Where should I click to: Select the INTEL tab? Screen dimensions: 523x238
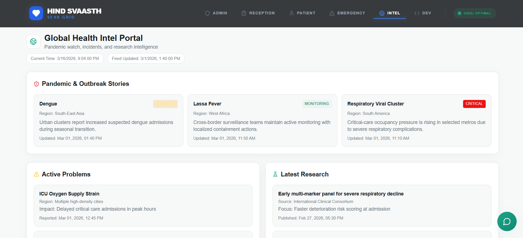click(x=390, y=13)
